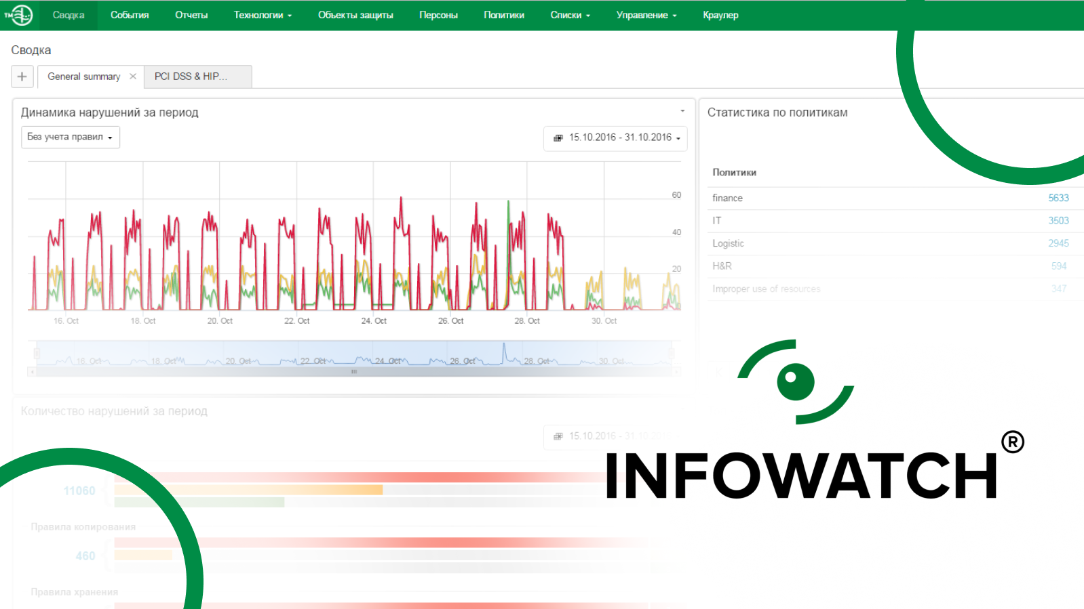Go to the Отчеты section
The width and height of the screenshot is (1084, 609).
tap(191, 15)
